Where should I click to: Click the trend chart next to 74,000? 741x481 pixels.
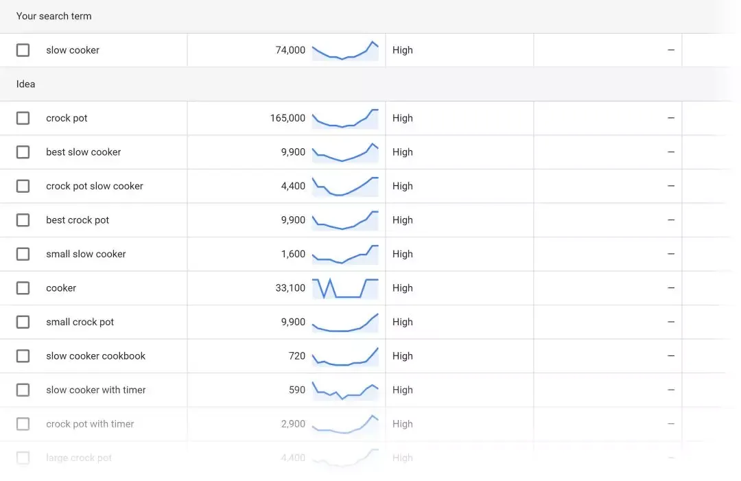tap(345, 51)
